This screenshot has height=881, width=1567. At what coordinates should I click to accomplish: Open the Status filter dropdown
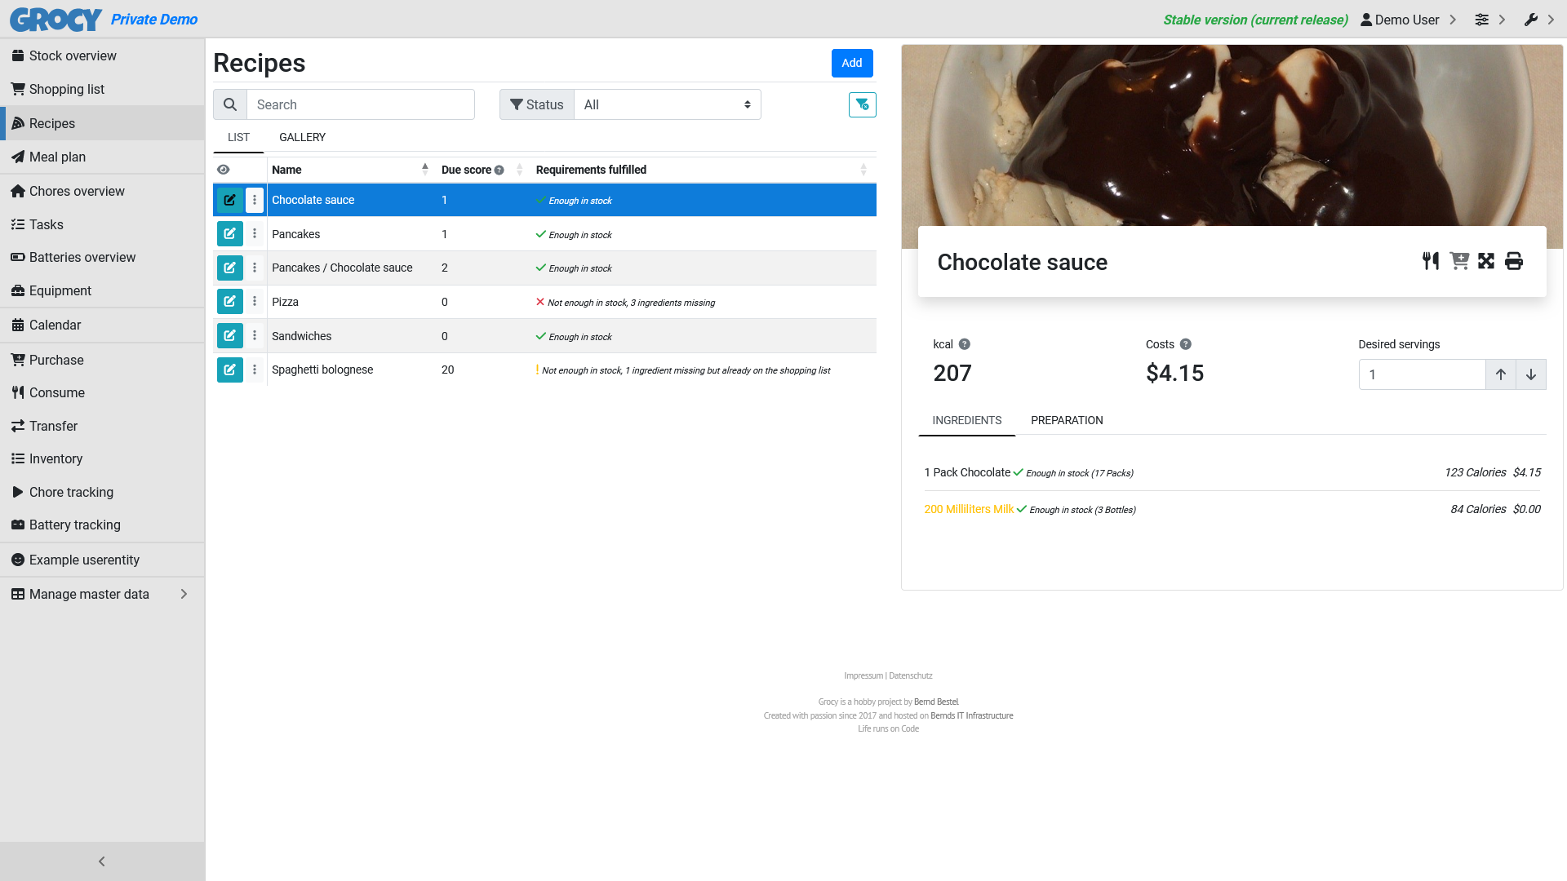(x=668, y=104)
